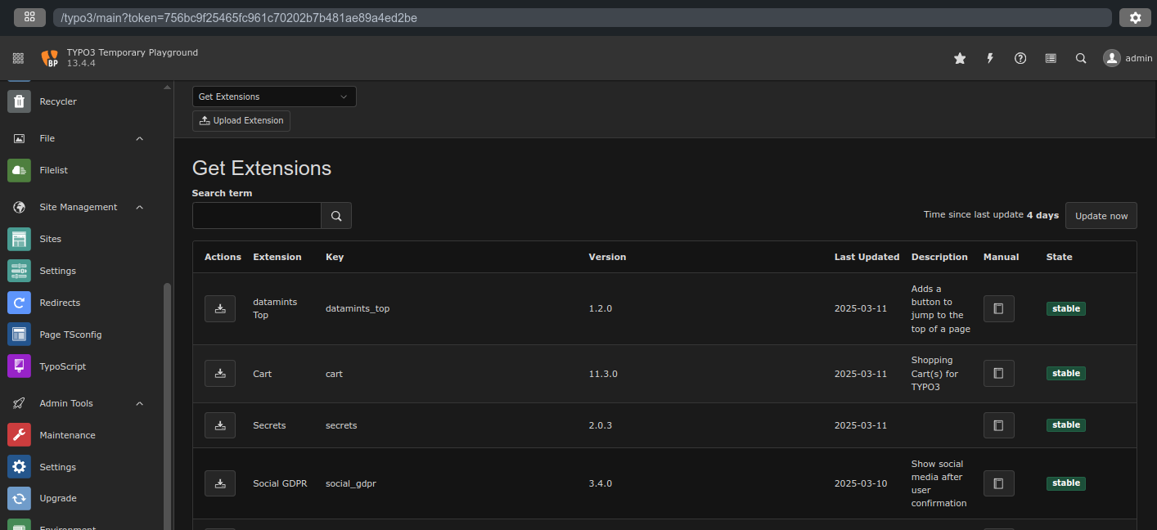Image resolution: width=1157 pixels, height=530 pixels.
Task: Click the TYPO3 logo in top bar
Action: [50, 58]
